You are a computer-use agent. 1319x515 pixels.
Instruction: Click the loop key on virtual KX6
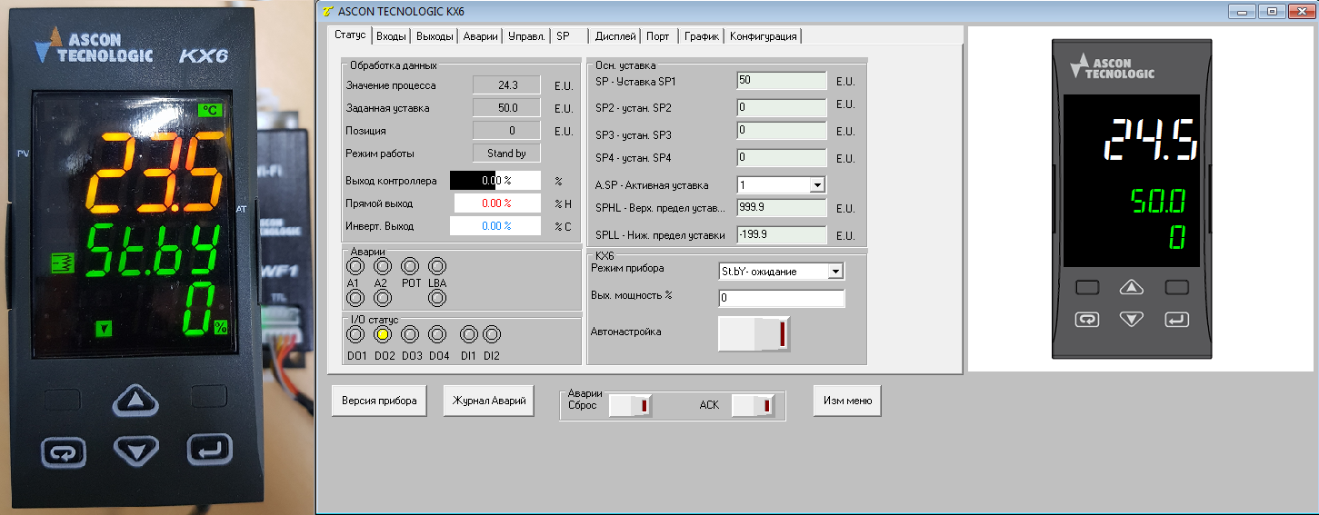[1086, 319]
